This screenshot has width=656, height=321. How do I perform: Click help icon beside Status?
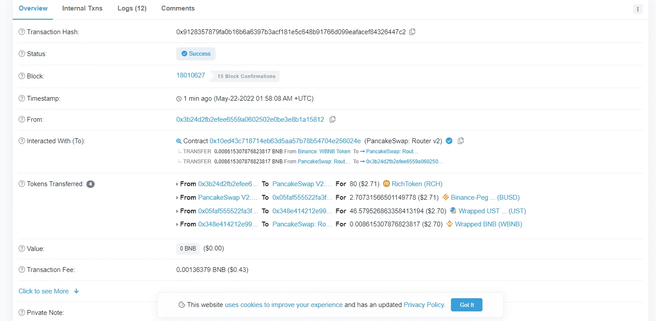[x=22, y=54]
